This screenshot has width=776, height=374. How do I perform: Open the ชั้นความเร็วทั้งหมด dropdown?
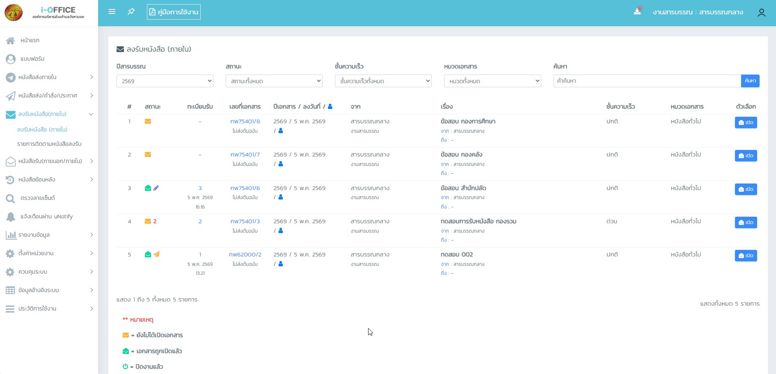[x=383, y=81]
